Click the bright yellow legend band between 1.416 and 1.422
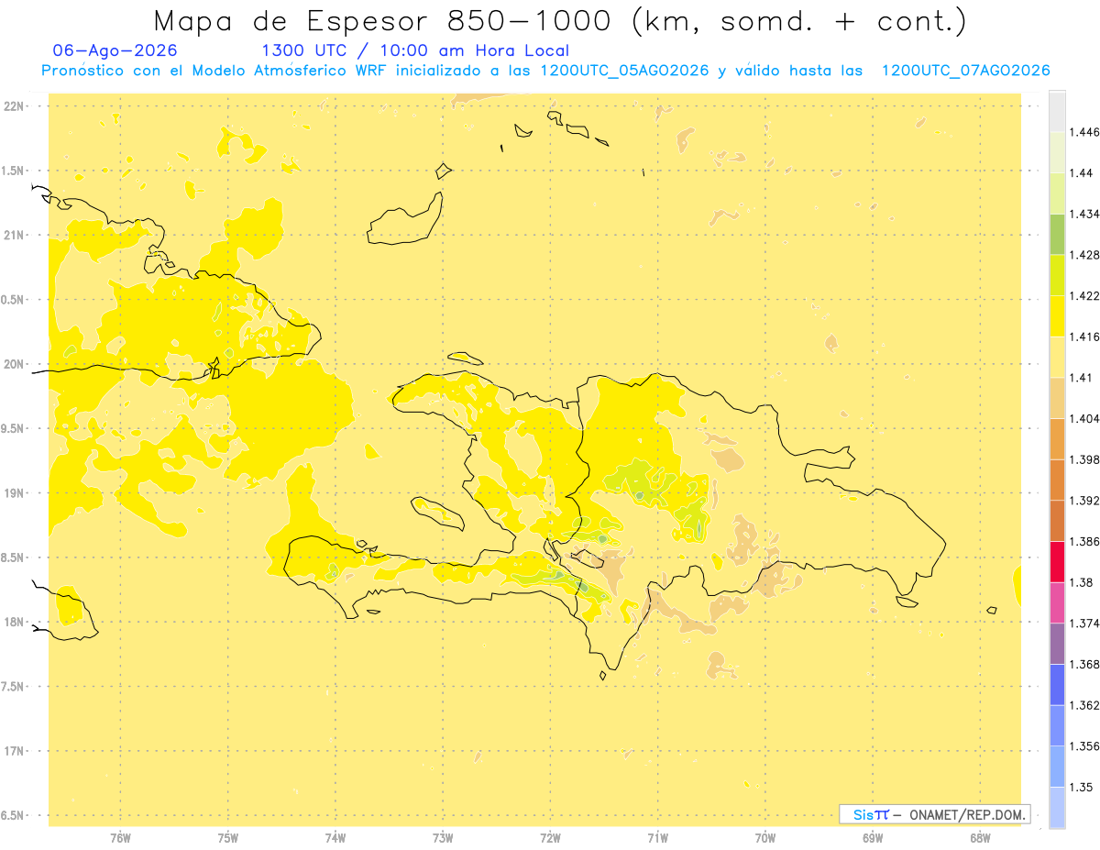1100x850 pixels. point(1057,315)
